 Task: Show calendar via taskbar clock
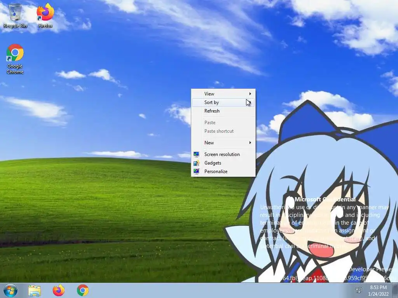pos(378,291)
